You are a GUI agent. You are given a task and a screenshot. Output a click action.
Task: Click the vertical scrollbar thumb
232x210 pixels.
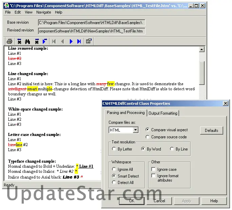(x=202, y=73)
